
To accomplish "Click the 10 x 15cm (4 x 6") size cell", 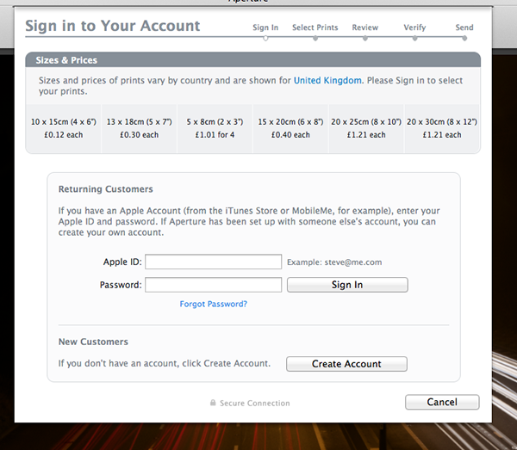I will pyautogui.click(x=63, y=128).
